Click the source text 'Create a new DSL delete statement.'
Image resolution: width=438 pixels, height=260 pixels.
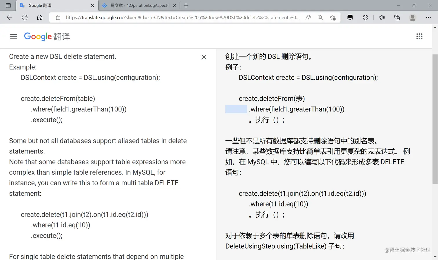[63, 56]
